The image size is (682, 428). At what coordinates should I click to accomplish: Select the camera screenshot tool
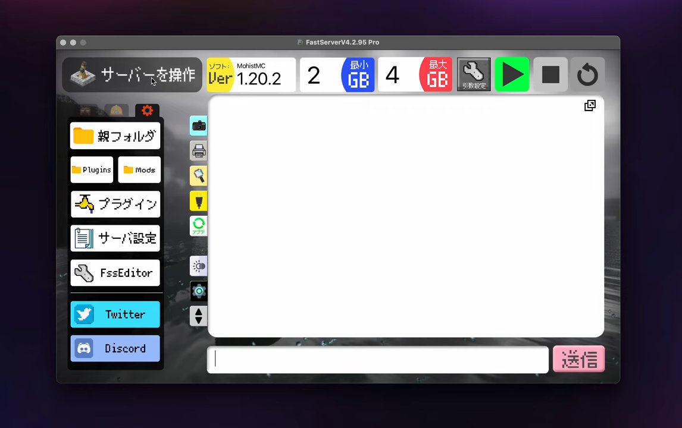pos(198,125)
